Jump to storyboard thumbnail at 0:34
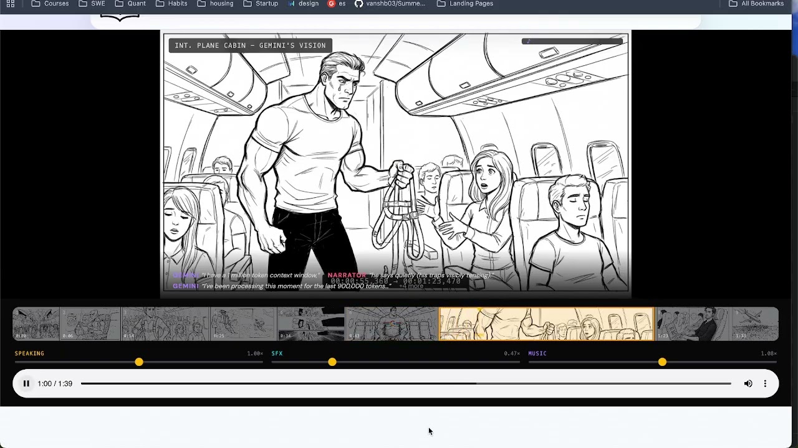 tap(310, 324)
